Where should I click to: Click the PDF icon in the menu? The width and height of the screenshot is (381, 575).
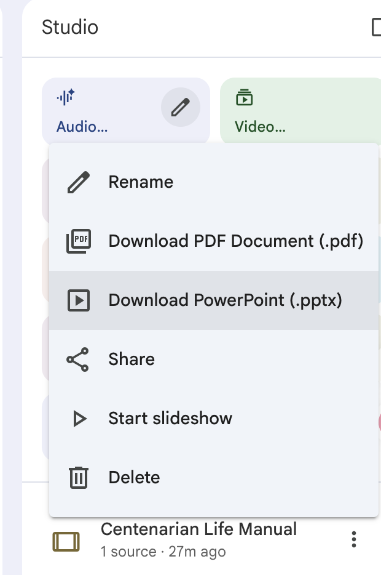[x=79, y=241]
